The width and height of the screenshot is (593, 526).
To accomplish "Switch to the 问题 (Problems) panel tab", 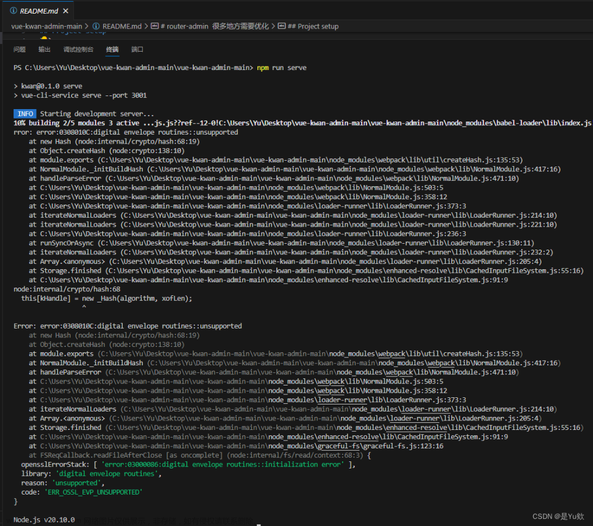I will pos(20,50).
